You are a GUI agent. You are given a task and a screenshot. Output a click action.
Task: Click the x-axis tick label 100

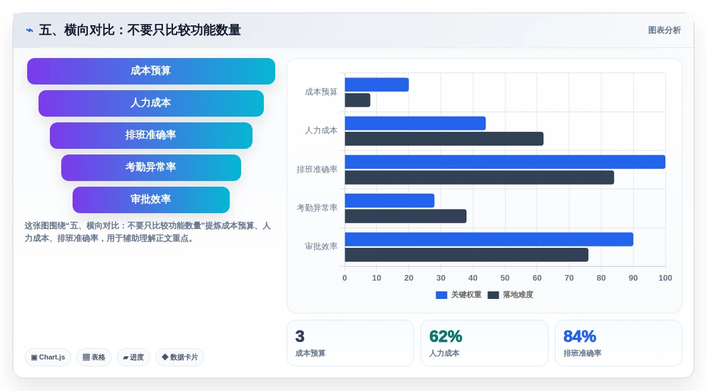665,278
